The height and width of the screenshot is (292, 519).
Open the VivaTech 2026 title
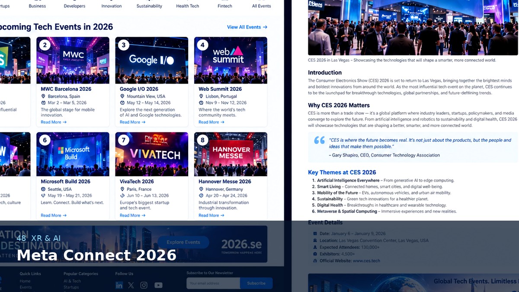[x=137, y=182]
